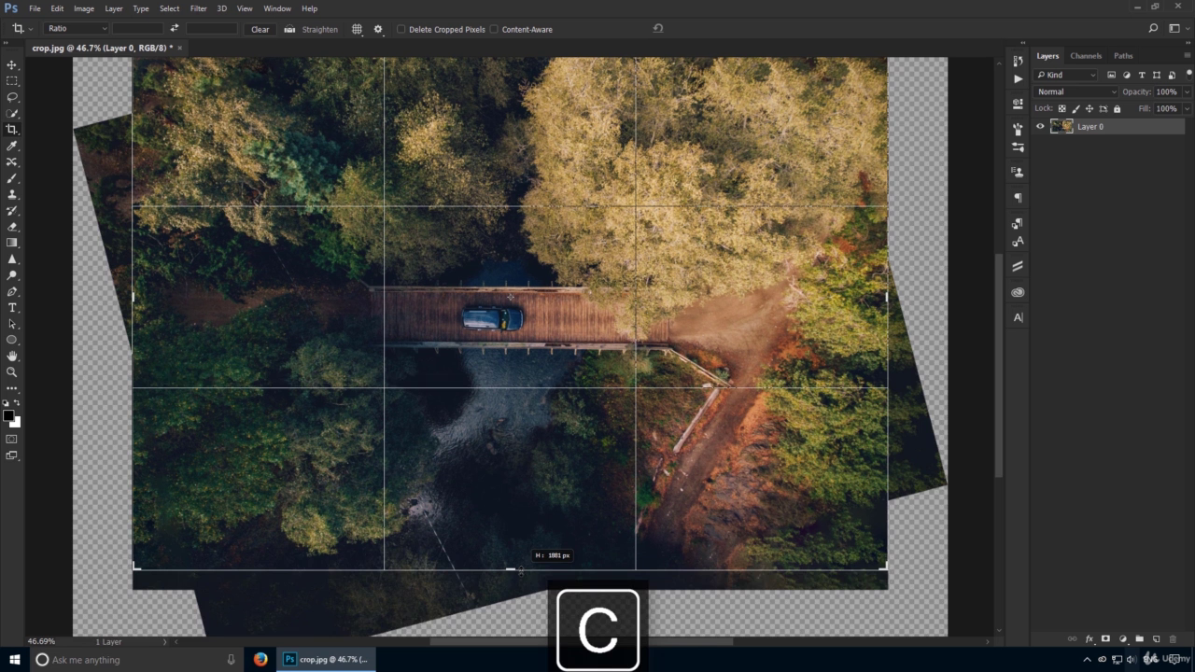This screenshot has width=1195, height=672.
Task: Open Firefox from the taskbar
Action: coord(260,659)
